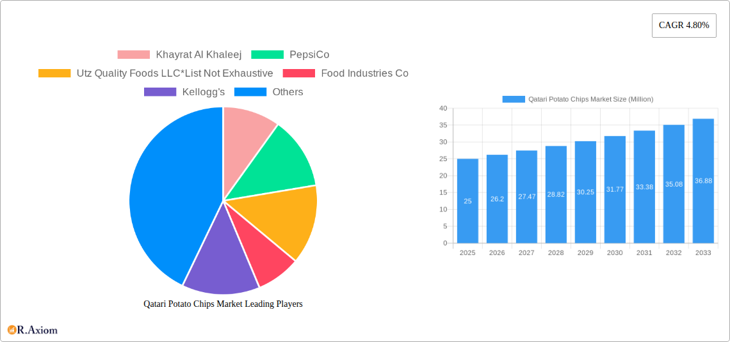Click the 2027 bar showing 27.47
Image resolution: width=730 pixels, height=342 pixels.
[x=526, y=196]
